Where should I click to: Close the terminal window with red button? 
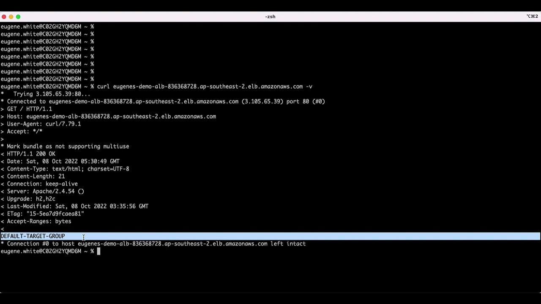point(4,16)
